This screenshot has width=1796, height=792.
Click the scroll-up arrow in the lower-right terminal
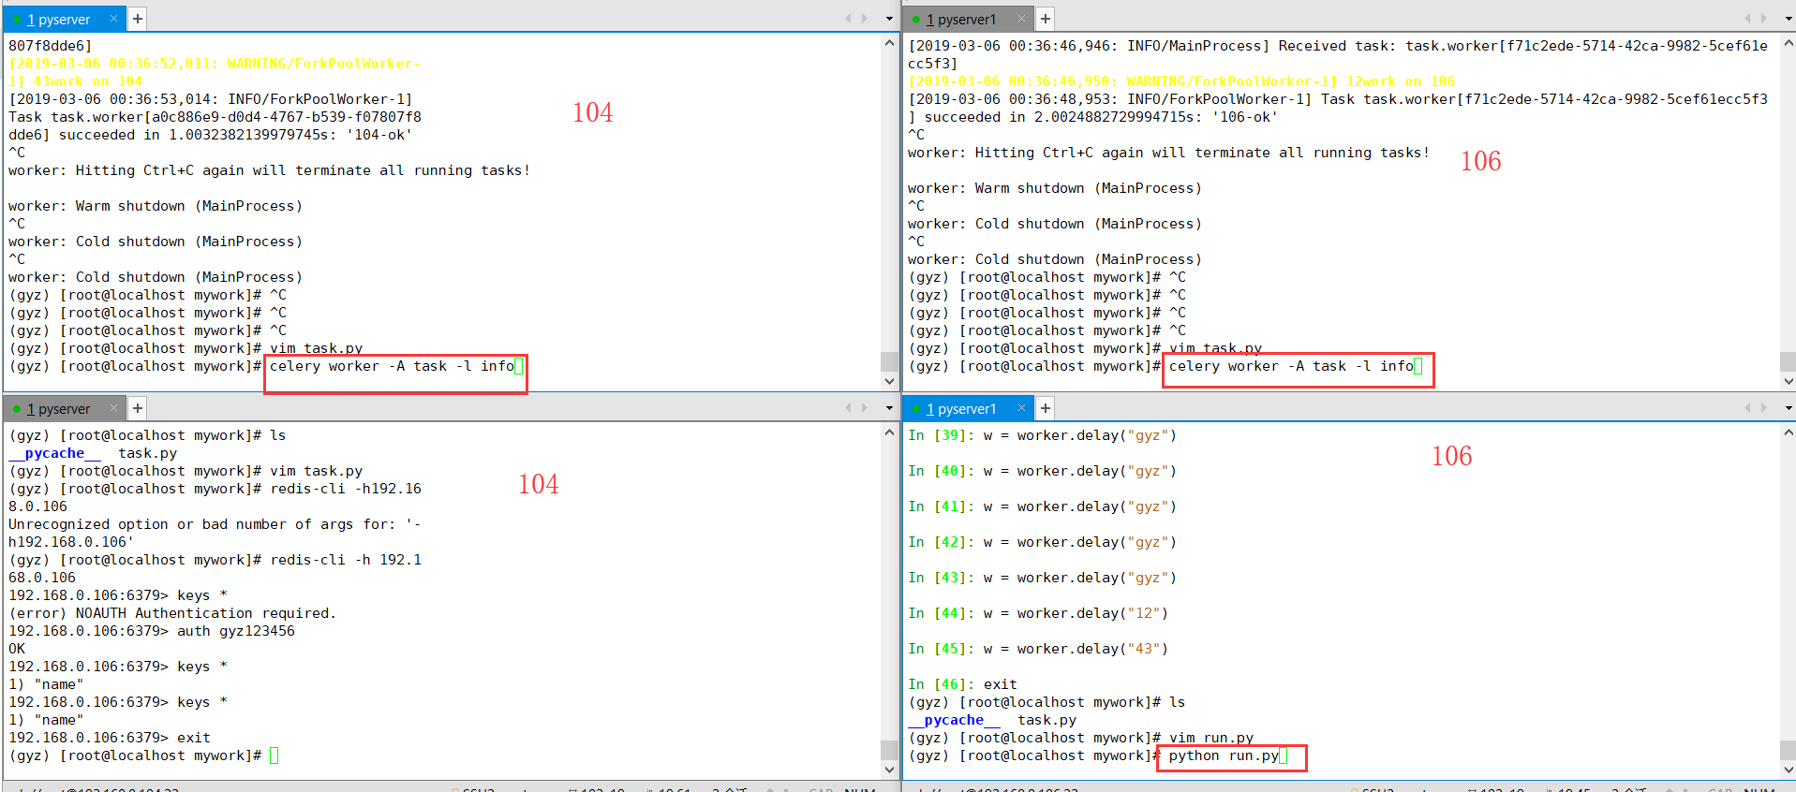[1788, 433]
